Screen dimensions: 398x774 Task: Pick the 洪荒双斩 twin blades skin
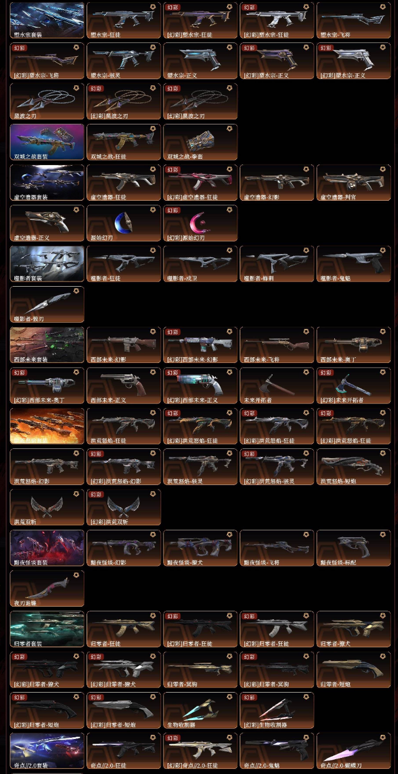(47, 508)
